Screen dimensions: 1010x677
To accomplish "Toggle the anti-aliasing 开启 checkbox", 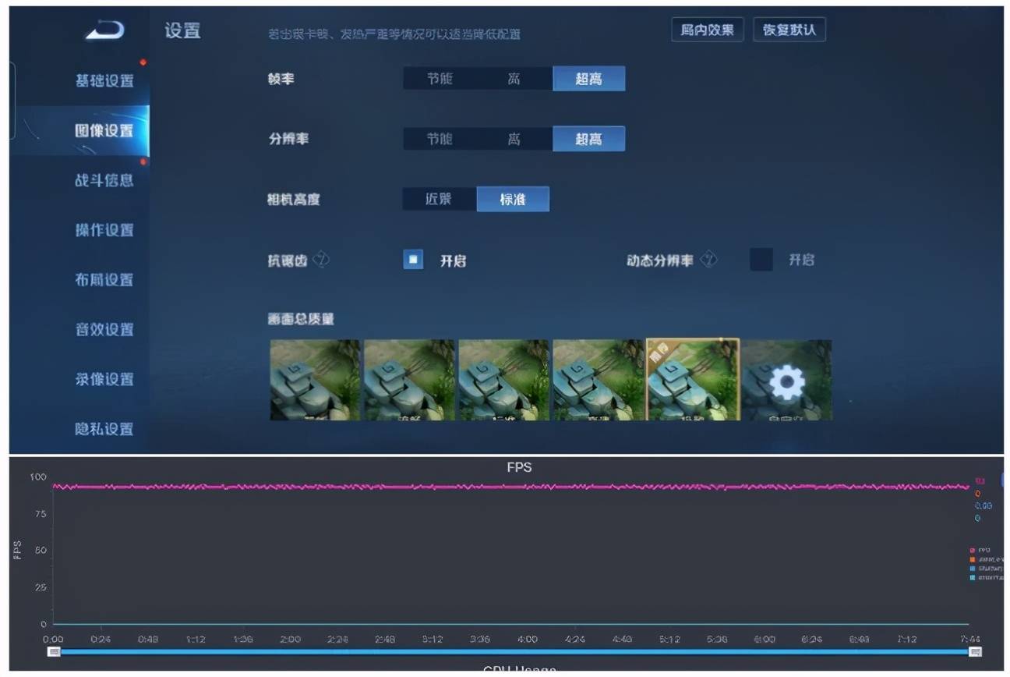I will point(413,259).
